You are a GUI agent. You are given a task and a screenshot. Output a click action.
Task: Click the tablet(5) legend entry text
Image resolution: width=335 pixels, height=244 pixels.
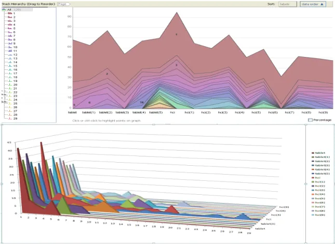pyautogui.click(x=323, y=174)
